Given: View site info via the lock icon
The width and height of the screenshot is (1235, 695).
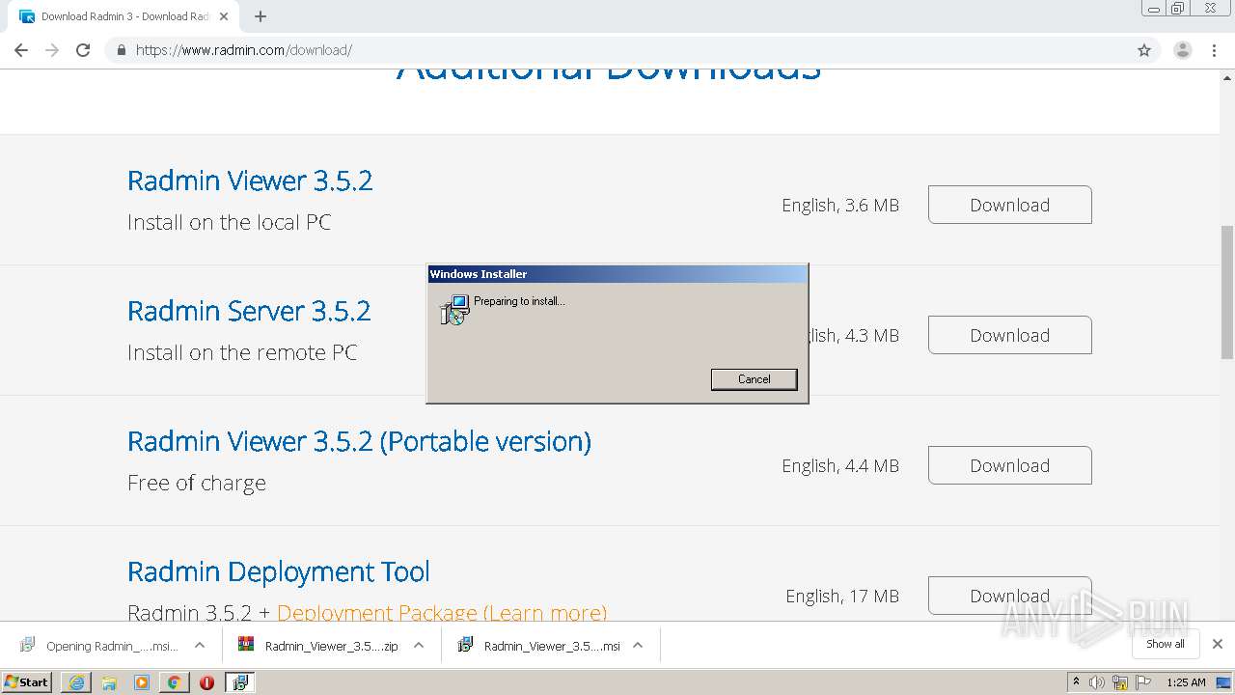Looking at the screenshot, I should point(121,50).
